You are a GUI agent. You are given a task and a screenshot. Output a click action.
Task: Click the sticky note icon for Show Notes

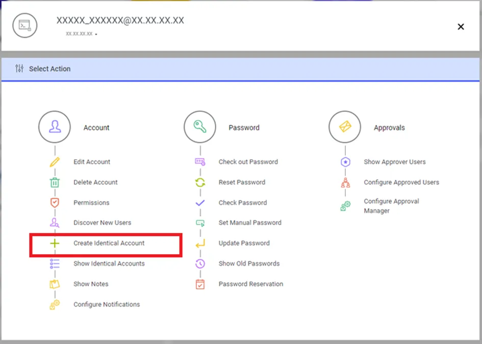coord(55,284)
